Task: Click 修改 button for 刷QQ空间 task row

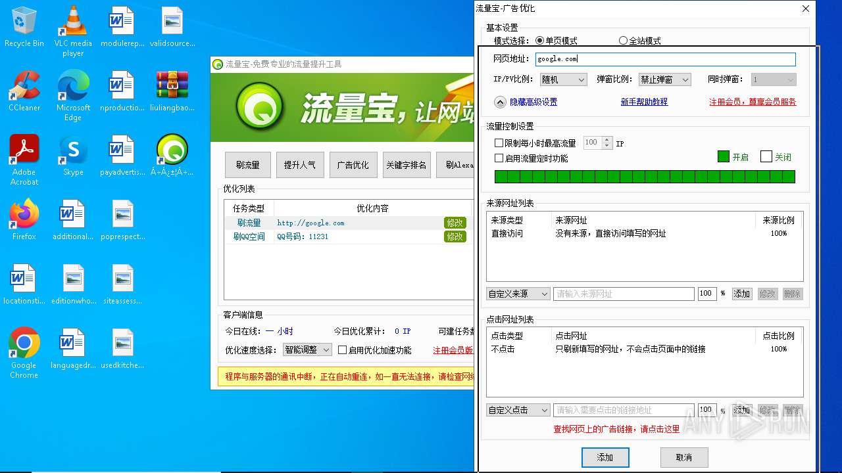Action: click(455, 236)
